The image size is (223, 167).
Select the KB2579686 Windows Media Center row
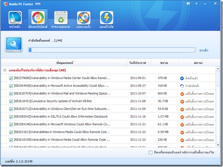108,78
